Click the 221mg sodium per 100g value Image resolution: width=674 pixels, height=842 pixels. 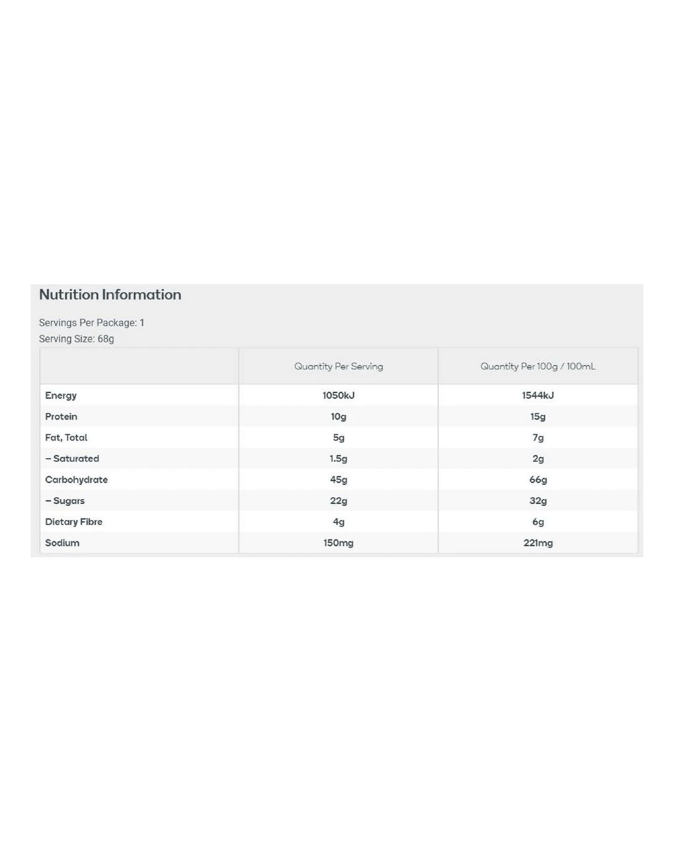(537, 543)
